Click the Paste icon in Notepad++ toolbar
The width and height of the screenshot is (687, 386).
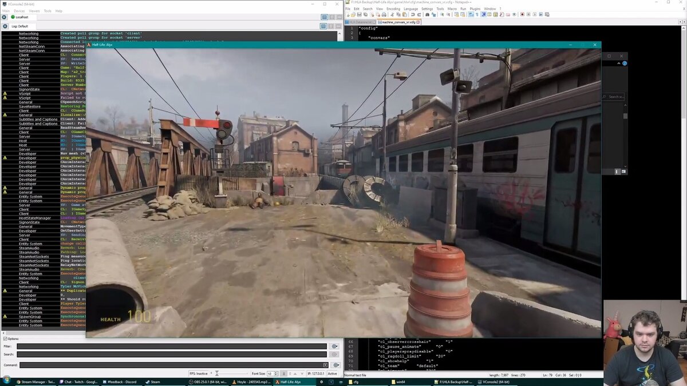point(405,14)
